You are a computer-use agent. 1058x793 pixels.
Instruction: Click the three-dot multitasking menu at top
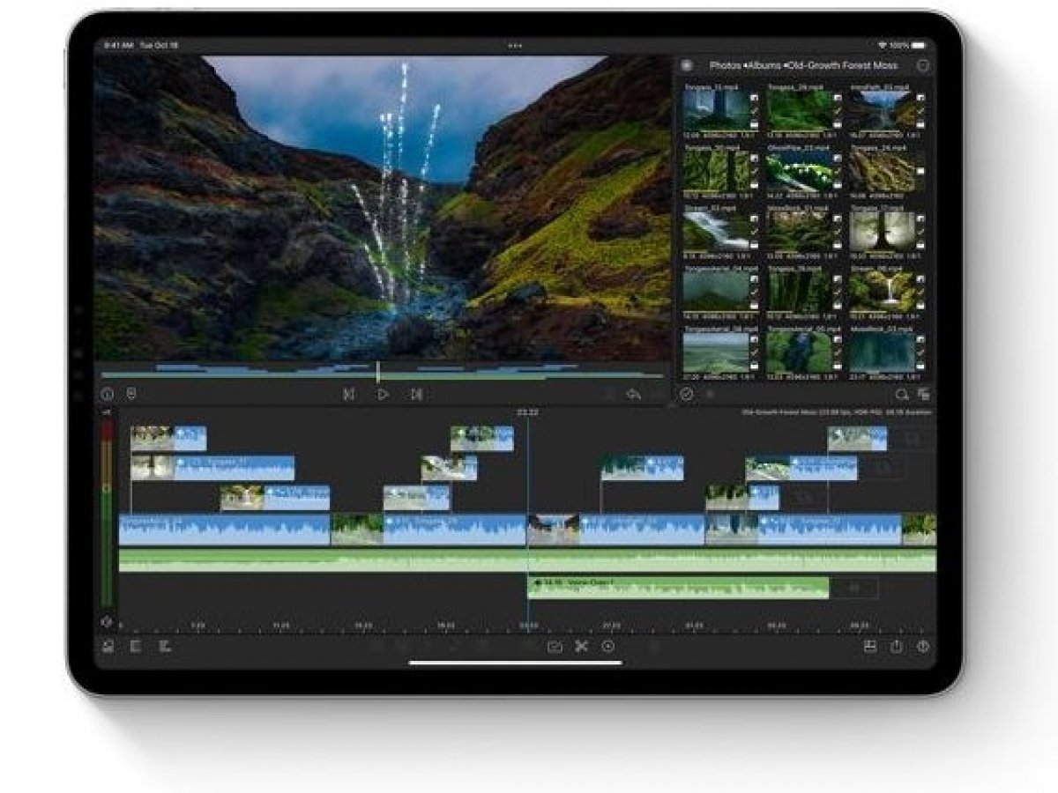[x=515, y=45]
